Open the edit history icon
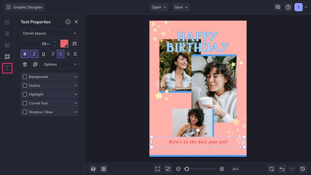The height and width of the screenshot is (175, 311). tap(303, 169)
